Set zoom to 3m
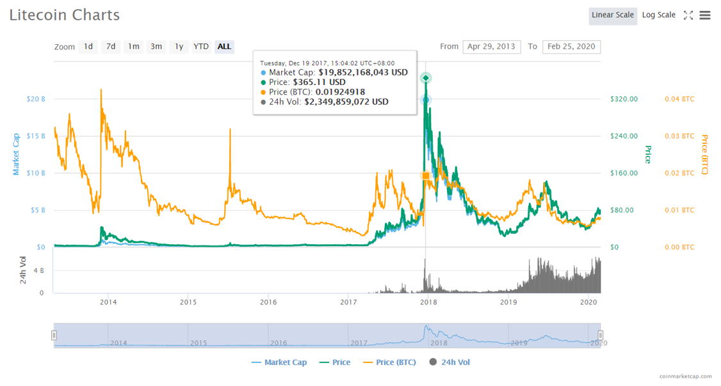The width and height of the screenshot is (721, 386). coord(156,47)
